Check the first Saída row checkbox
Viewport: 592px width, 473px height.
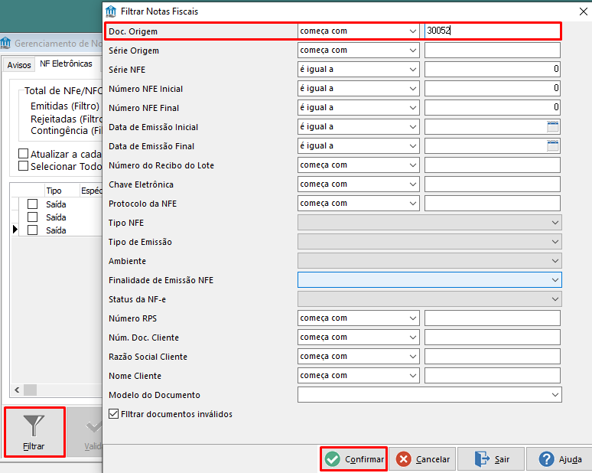(x=33, y=204)
